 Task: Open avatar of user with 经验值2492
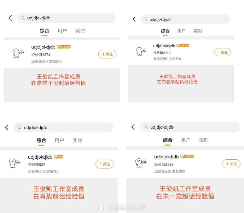pos(141,51)
